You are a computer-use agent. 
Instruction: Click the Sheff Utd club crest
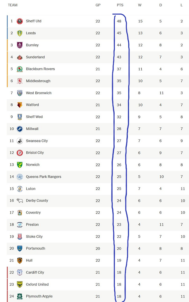click(x=20, y=21)
